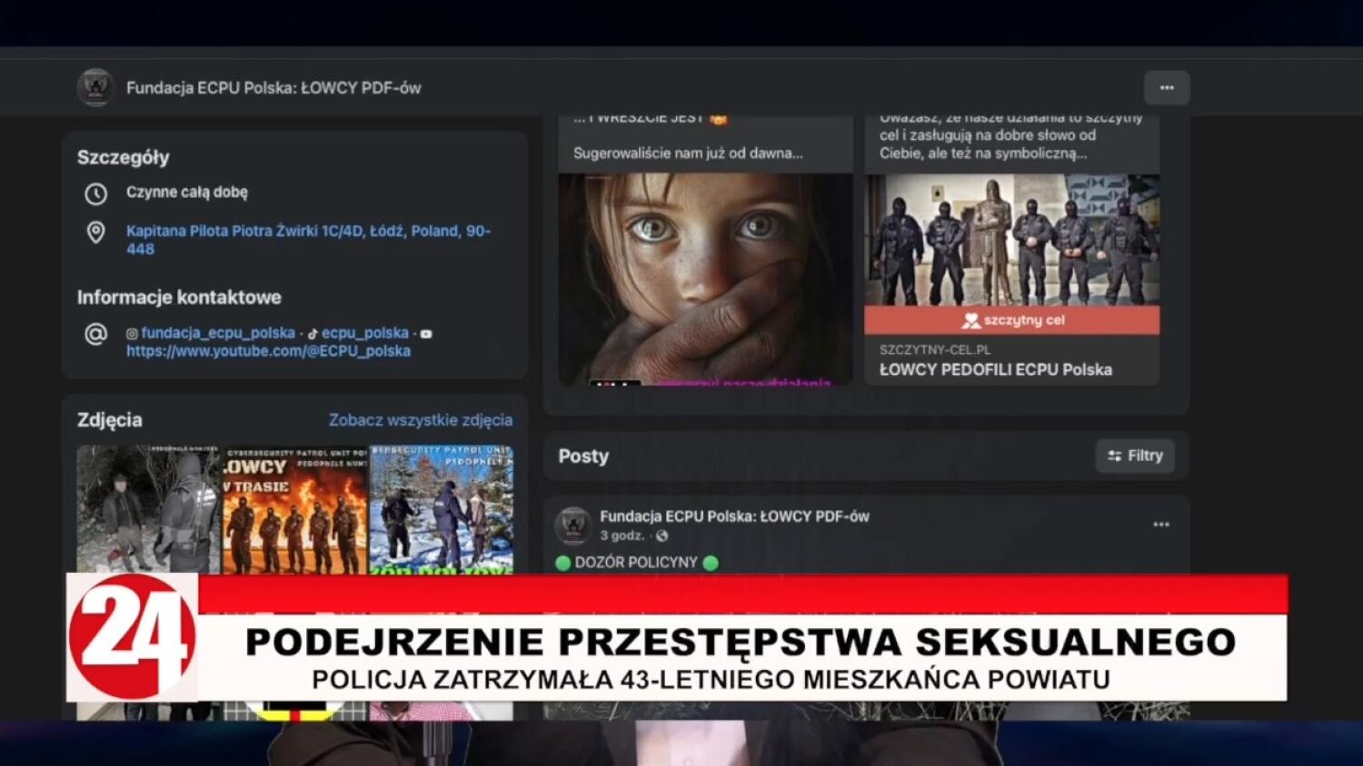Click the globe privacy icon under the post author
This screenshot has width=1363, height=766.
(x=662, y=535)
